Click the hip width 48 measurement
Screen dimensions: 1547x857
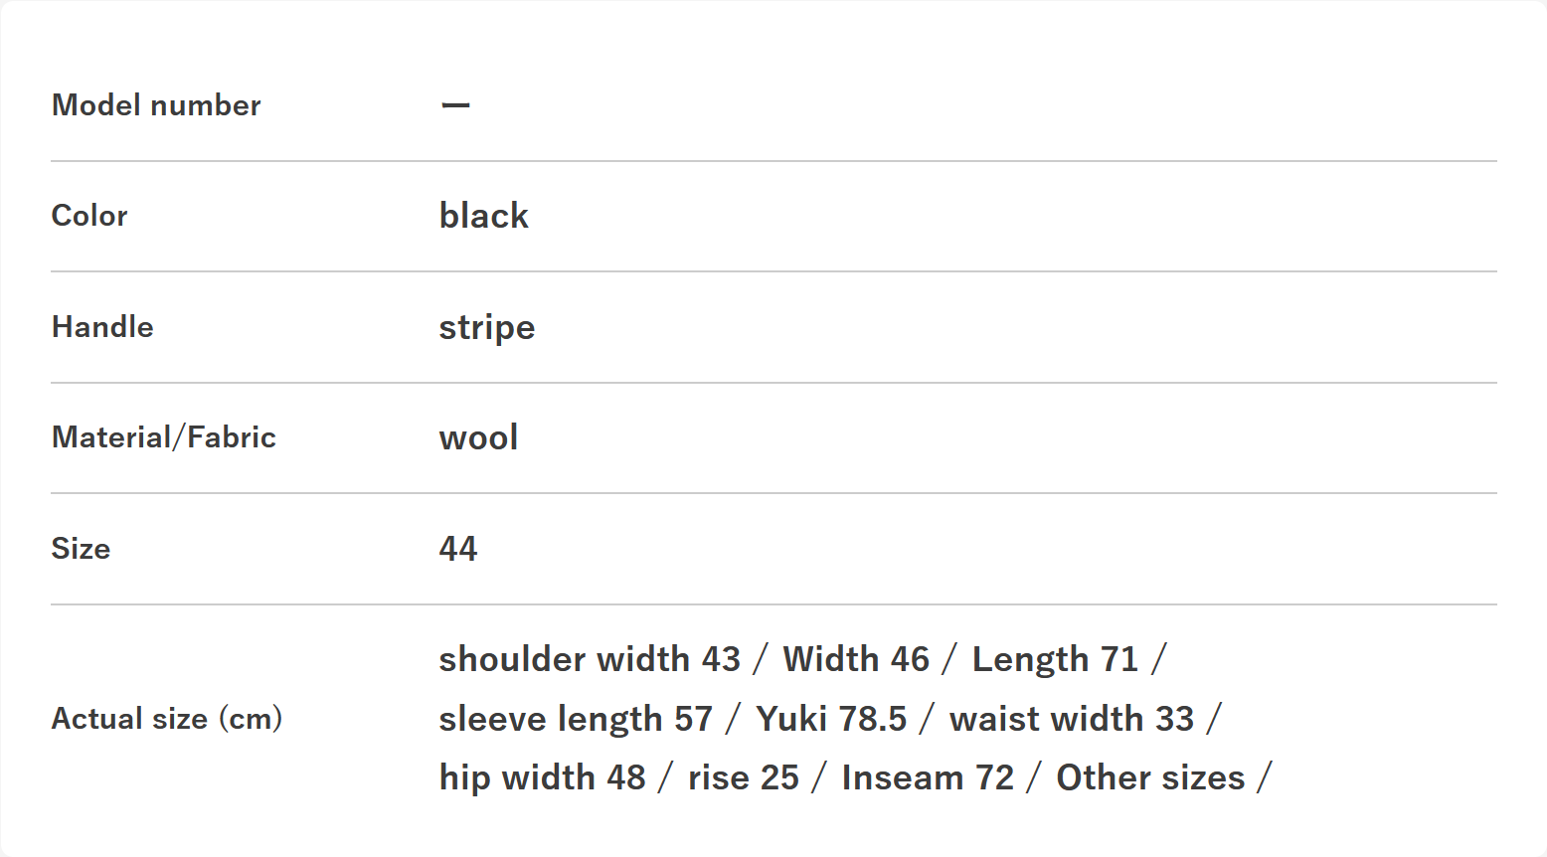543,777
